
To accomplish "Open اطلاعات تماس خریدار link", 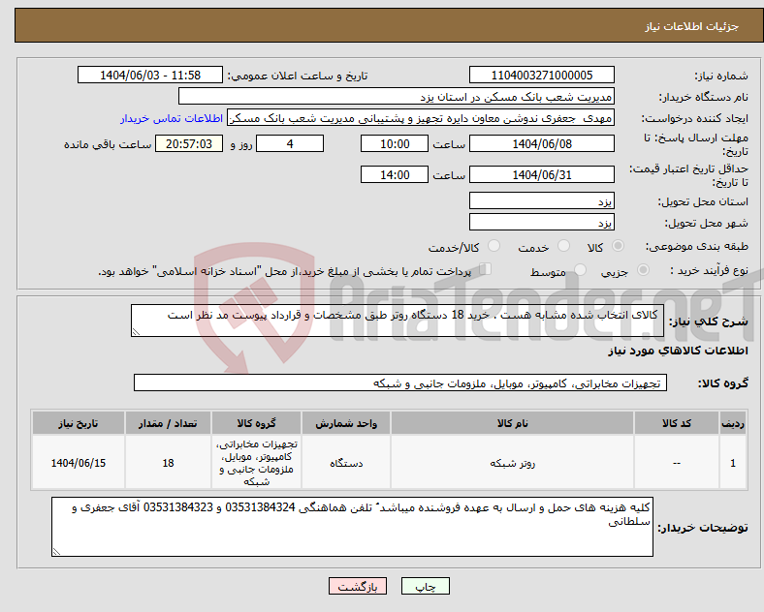I will pyautogui.click(x=172, y=118).
